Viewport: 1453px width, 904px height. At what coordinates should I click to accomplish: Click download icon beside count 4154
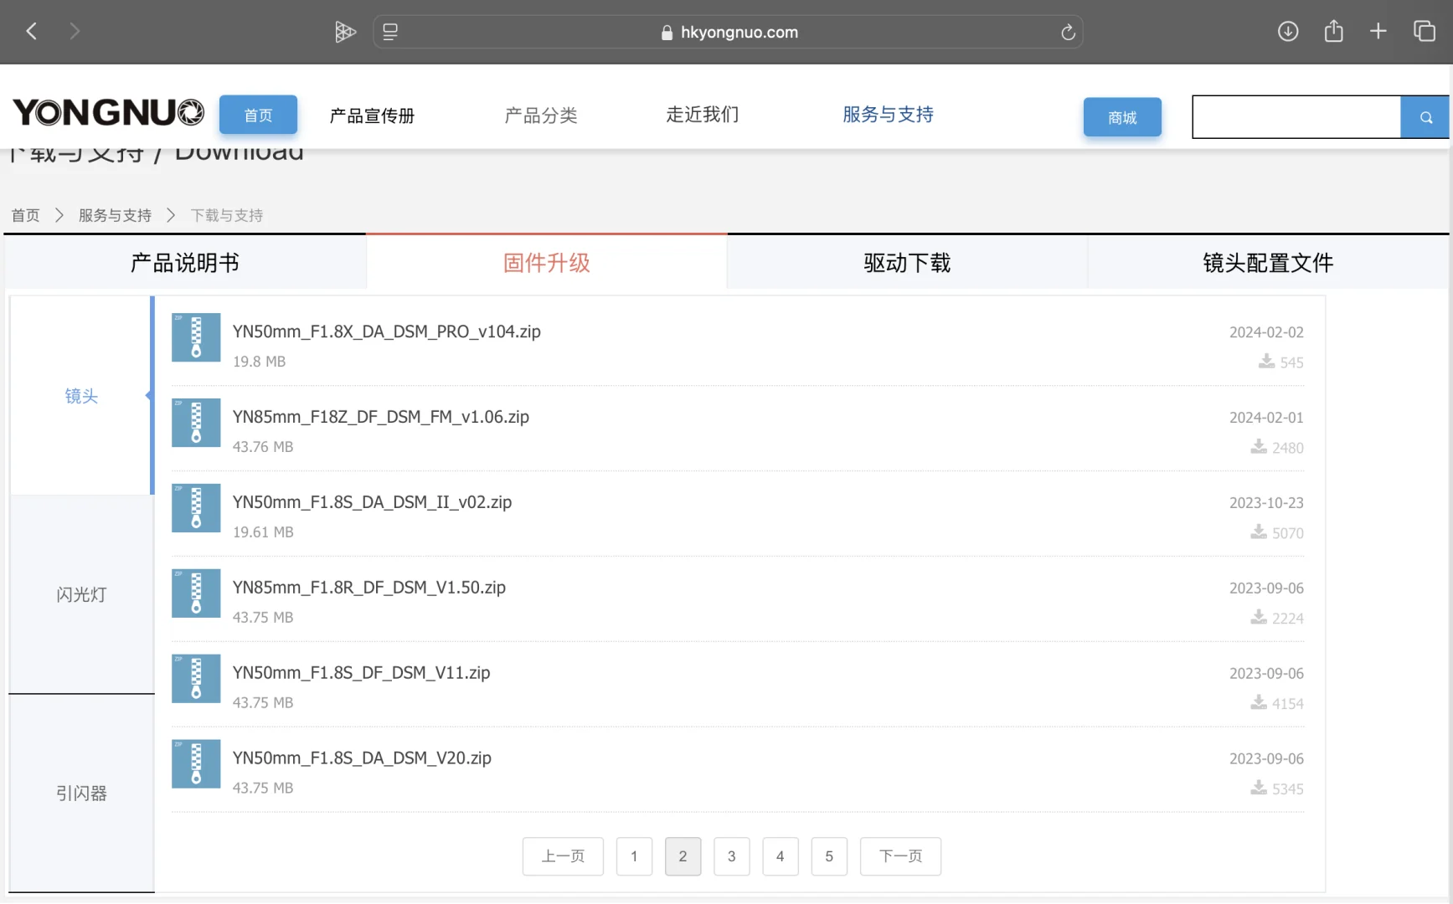click(1259, 702)
